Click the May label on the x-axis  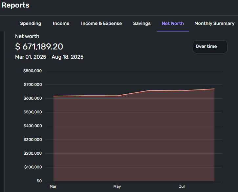pyautogui.click(x=117, y=186)
